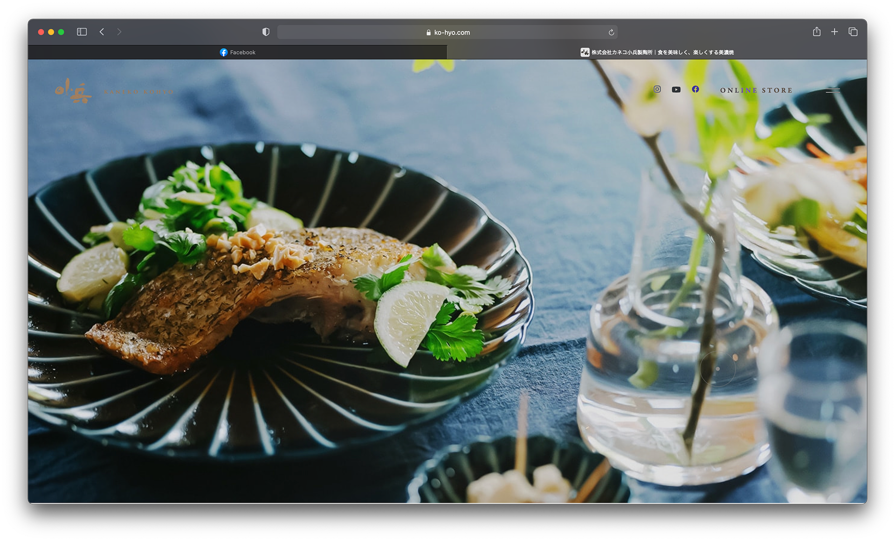895x541 pixels.
Task: Open the Safari sidebar panel
Action: 82,32
